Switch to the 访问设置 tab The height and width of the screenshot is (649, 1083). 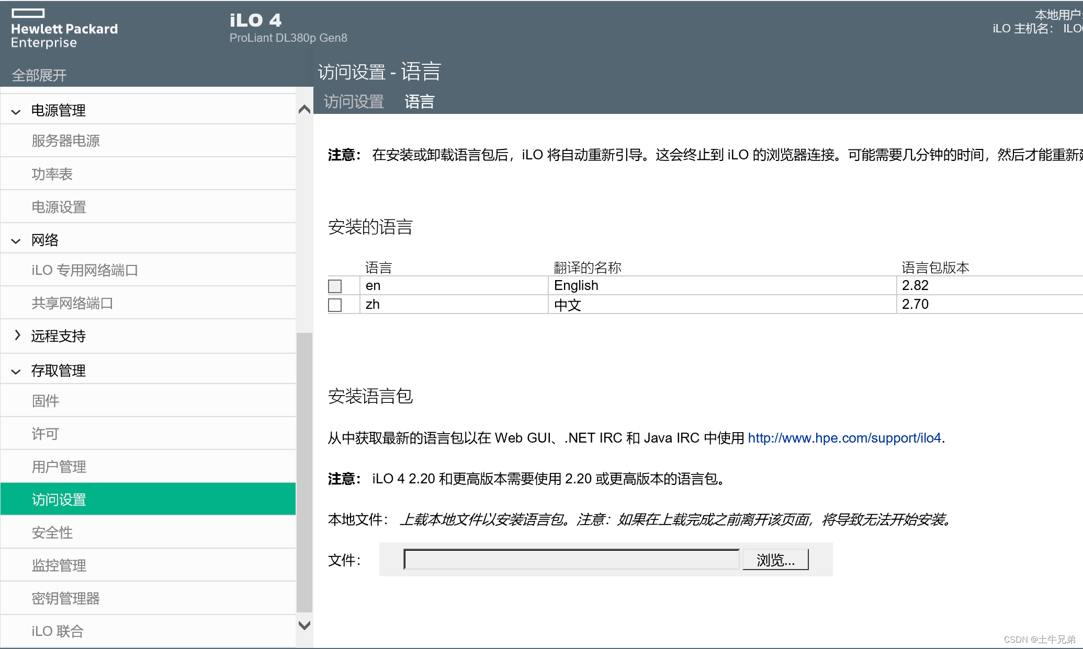(353, 101)
